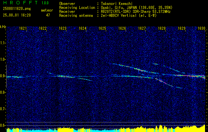This screenshot has width=208, height=132.
Task: Click the 1626 time marker
Action: click(x=122, y=28)
